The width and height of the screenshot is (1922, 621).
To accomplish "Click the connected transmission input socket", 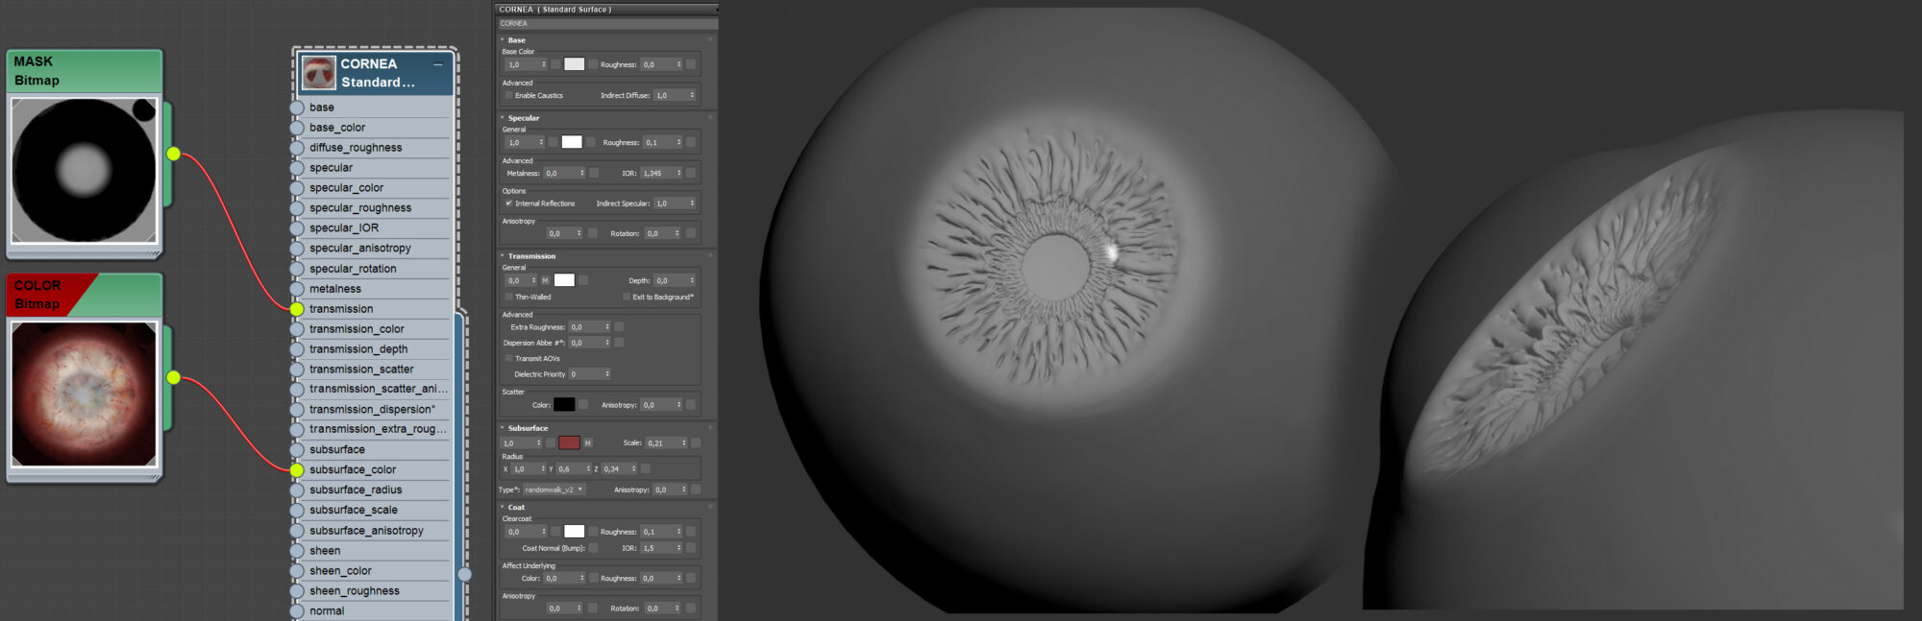I will click(297, 309).
